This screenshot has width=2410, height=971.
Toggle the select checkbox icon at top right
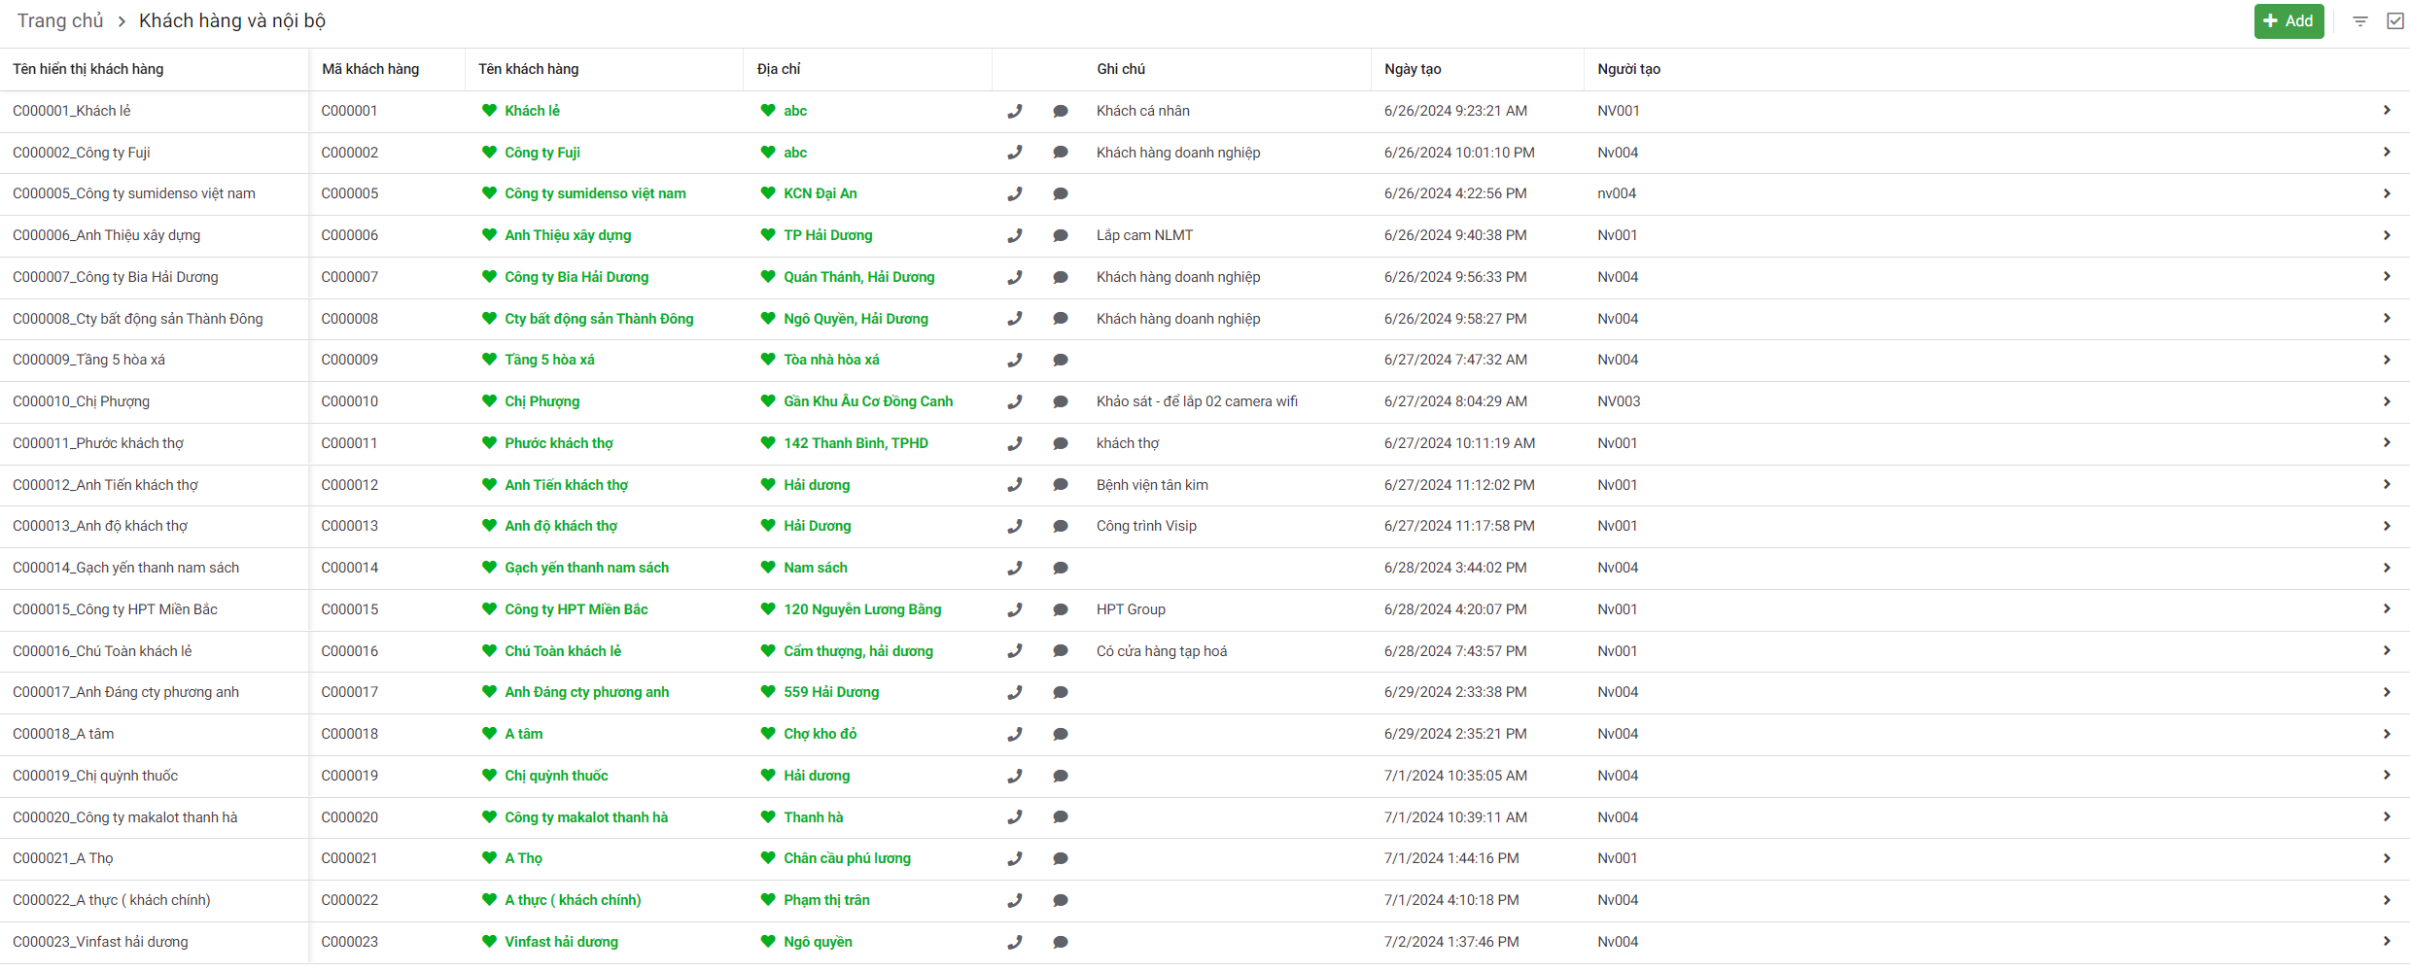(2394, 21)
